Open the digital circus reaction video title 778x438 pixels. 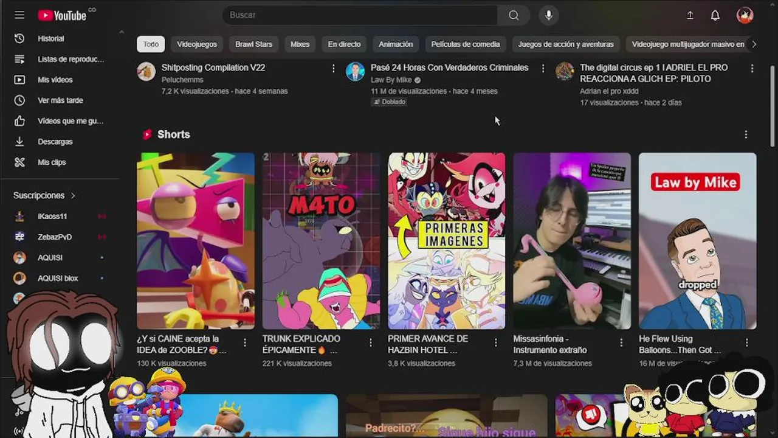click(x=654, y=73)
